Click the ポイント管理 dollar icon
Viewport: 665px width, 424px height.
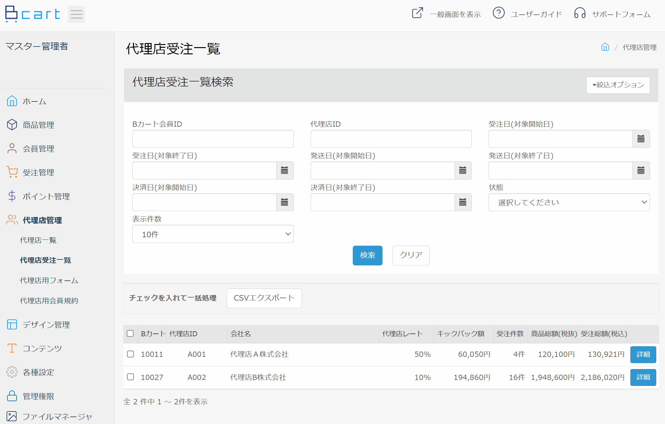tap(12, 196)
